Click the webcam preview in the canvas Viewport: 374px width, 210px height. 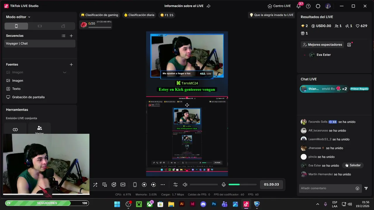187,55
